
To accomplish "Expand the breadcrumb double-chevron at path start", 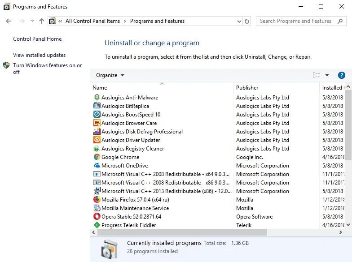I will (60, 21).
